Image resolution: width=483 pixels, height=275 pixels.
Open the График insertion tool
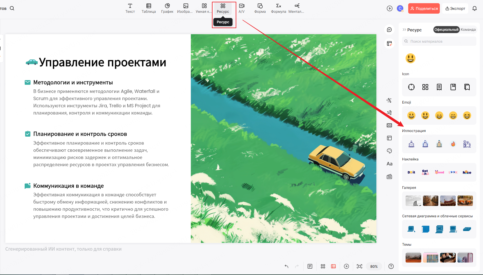click(167, 8)
